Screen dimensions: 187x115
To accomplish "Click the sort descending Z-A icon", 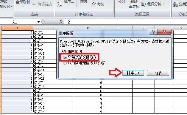I will click(59, 4).
